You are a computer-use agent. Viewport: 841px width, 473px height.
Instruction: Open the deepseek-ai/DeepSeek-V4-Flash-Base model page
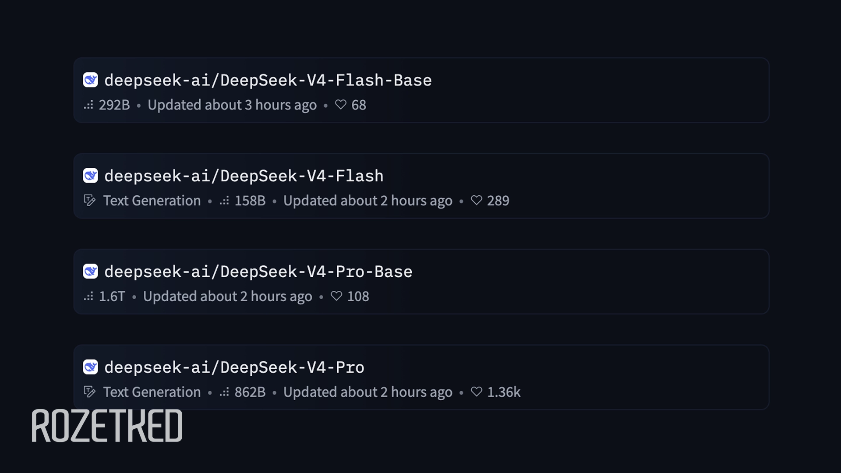[x=268, y=80]
